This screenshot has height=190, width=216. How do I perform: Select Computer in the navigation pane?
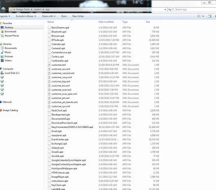click(8, 69)
